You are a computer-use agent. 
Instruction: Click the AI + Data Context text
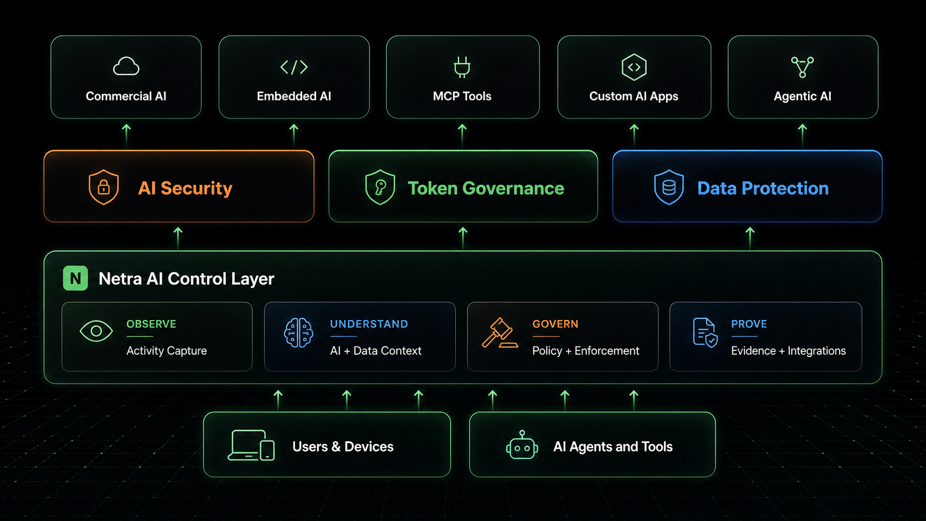(375, 351)
